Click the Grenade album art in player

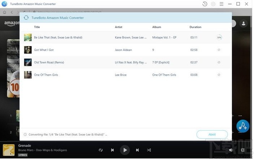point(9,150)
